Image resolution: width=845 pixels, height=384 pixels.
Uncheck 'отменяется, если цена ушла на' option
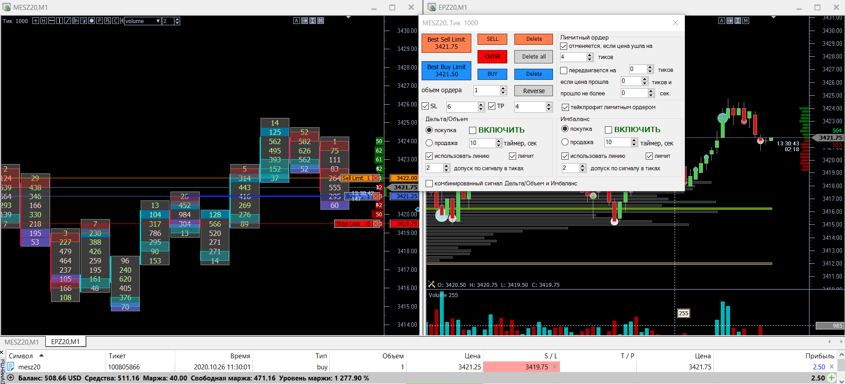pos(564,46)
